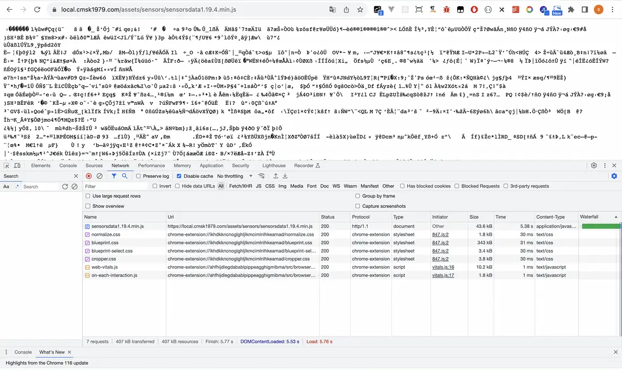Close the What's New drawer tab
The image size is (622, 371).
[70, 352]
